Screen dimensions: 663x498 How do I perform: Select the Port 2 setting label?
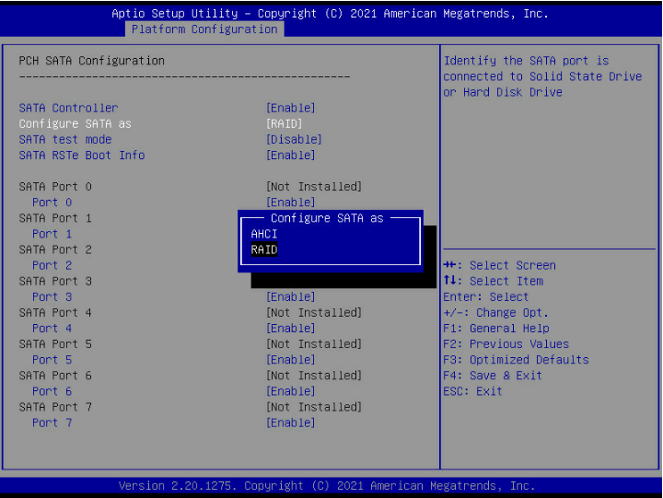(52, 265)
